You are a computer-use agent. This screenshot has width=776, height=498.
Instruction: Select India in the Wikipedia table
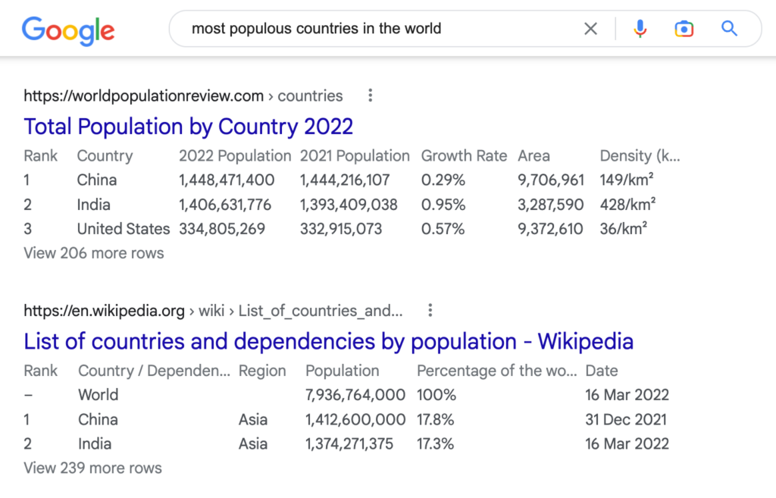point(95,443)
